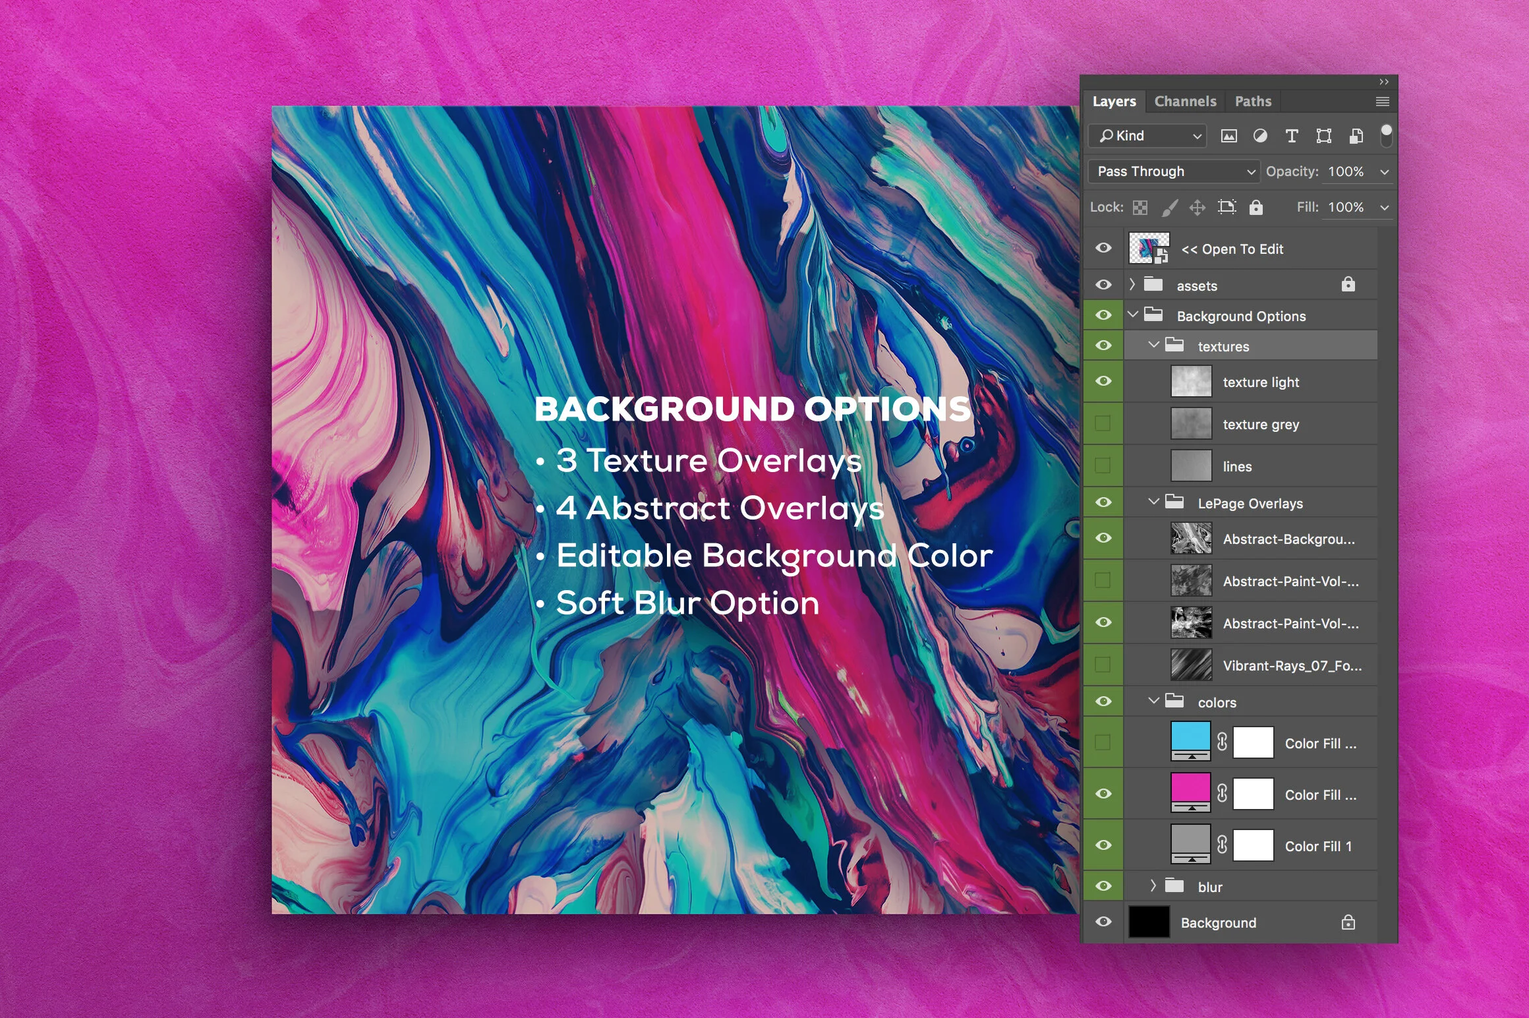Enable Lock position for the layer
Image resolution: width=1529 pixels, height=1018 pixels.
tap(1197, 207)
